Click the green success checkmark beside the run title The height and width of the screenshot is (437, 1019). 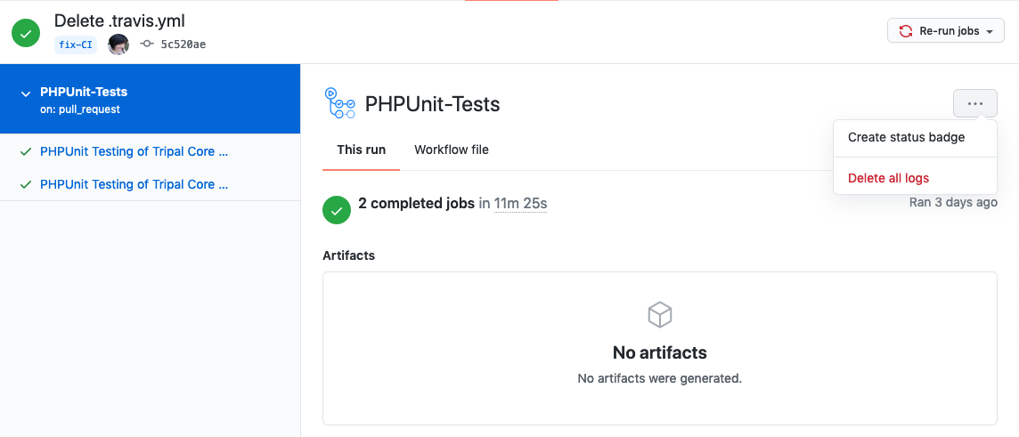tap(25, 33)
